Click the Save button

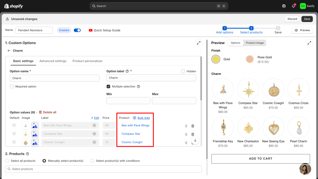[x=307, y=19]
